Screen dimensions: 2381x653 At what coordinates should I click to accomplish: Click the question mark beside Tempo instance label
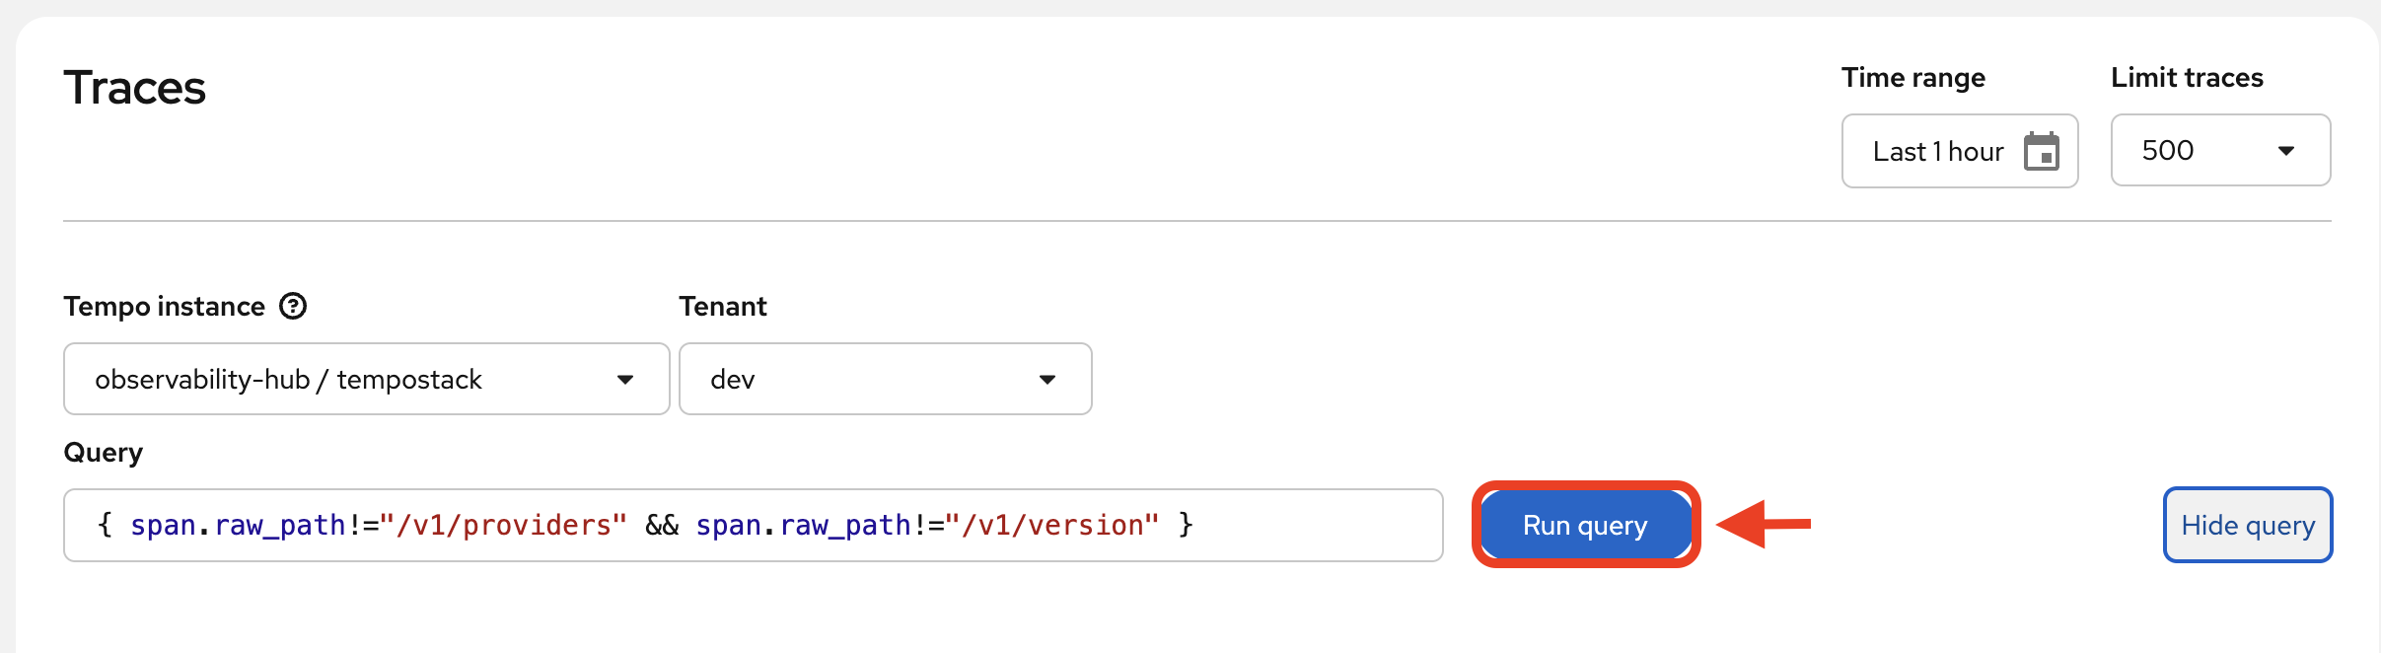click(x=293, y=306)
